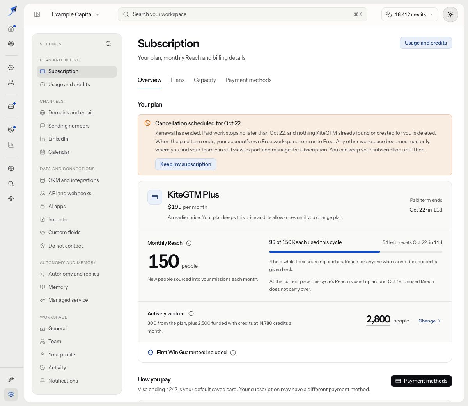Open Notifications settings
Image resolution: width=468 pixels, height=406 pixels.
point(77,381)
